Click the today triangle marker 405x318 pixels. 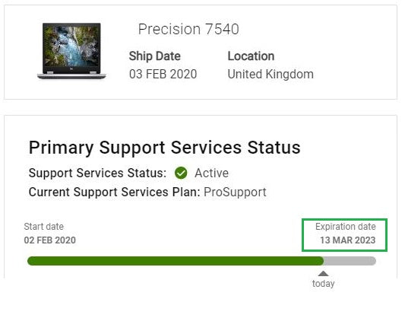pos(323,274)
